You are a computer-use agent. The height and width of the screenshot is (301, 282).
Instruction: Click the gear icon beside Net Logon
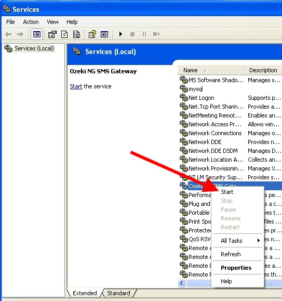pyautogui.click(x=184, y=97)
